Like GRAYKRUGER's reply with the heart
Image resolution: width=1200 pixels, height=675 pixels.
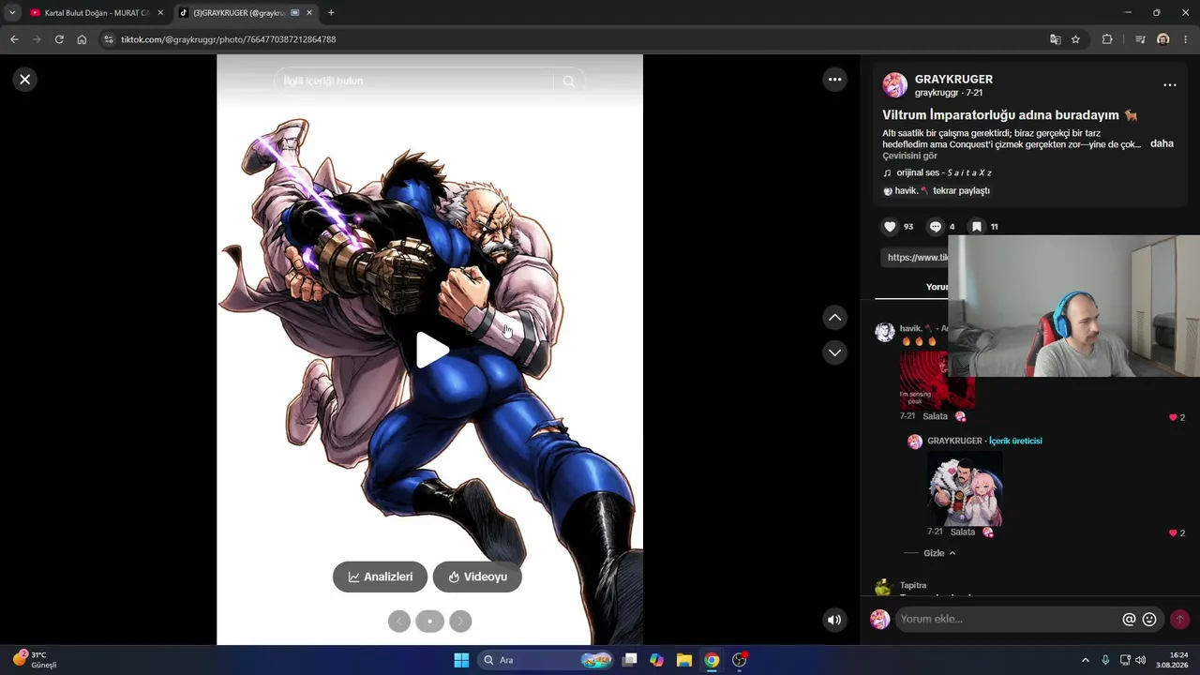coord(1173,532)
